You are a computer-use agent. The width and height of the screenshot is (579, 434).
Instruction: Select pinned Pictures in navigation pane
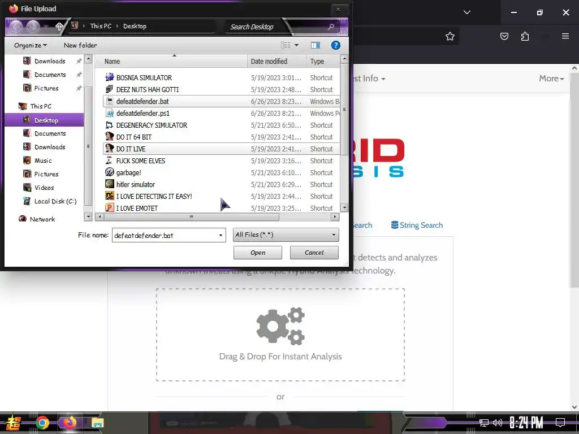[46, 88]
